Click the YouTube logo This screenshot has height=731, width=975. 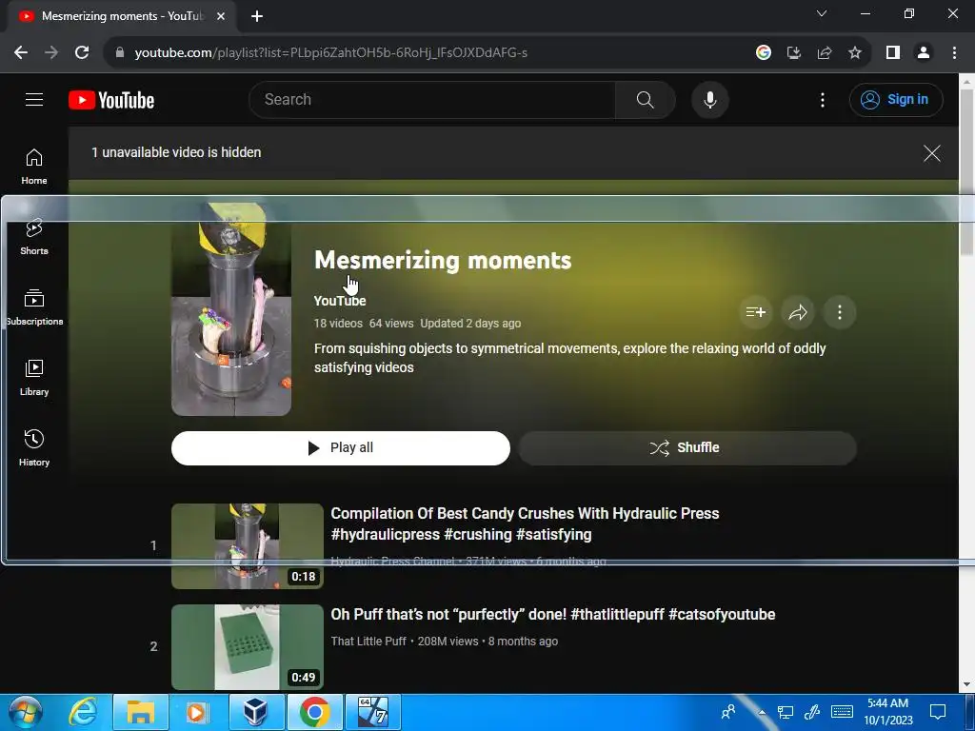[x=111, y=100]
